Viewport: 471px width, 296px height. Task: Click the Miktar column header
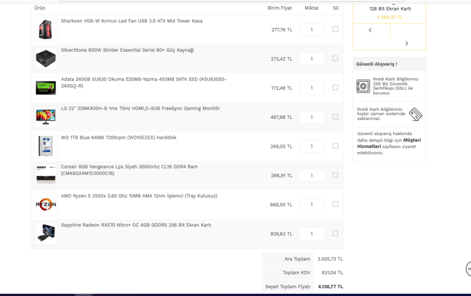tap(311, 8)
